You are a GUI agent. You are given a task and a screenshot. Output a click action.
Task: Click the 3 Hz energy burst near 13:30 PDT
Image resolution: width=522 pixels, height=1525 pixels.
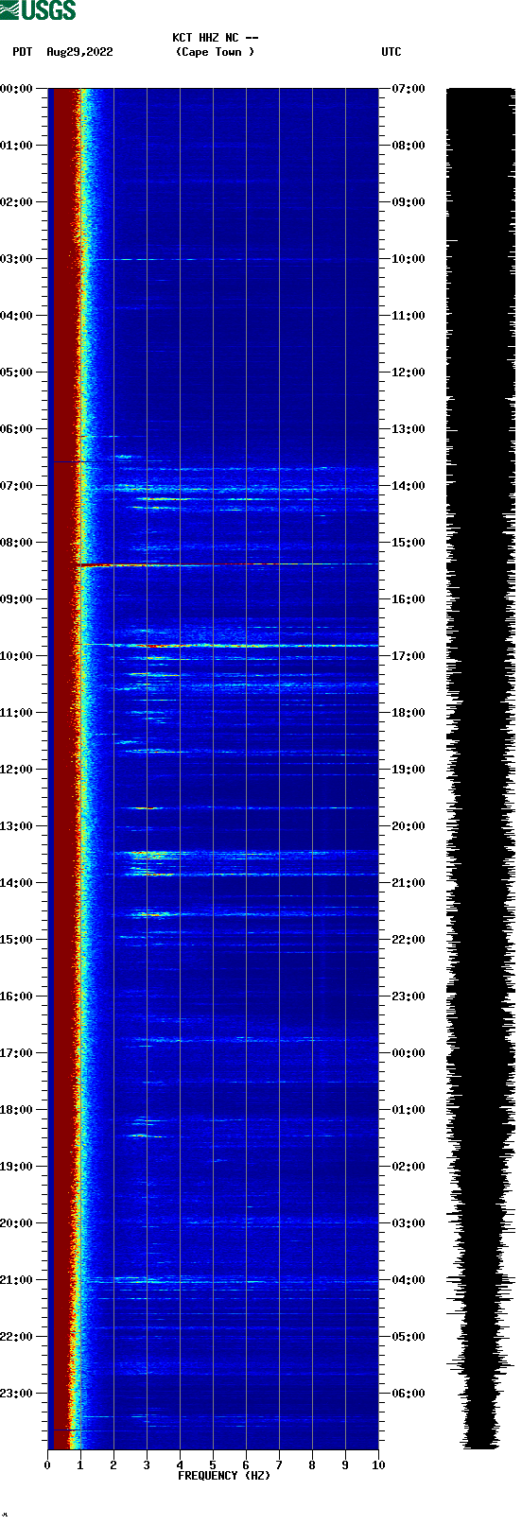click(x=153, y=855)
